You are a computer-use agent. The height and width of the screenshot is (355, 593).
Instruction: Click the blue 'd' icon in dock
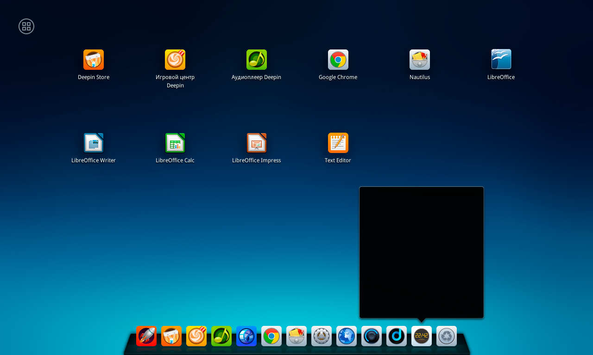coord(397,336)
